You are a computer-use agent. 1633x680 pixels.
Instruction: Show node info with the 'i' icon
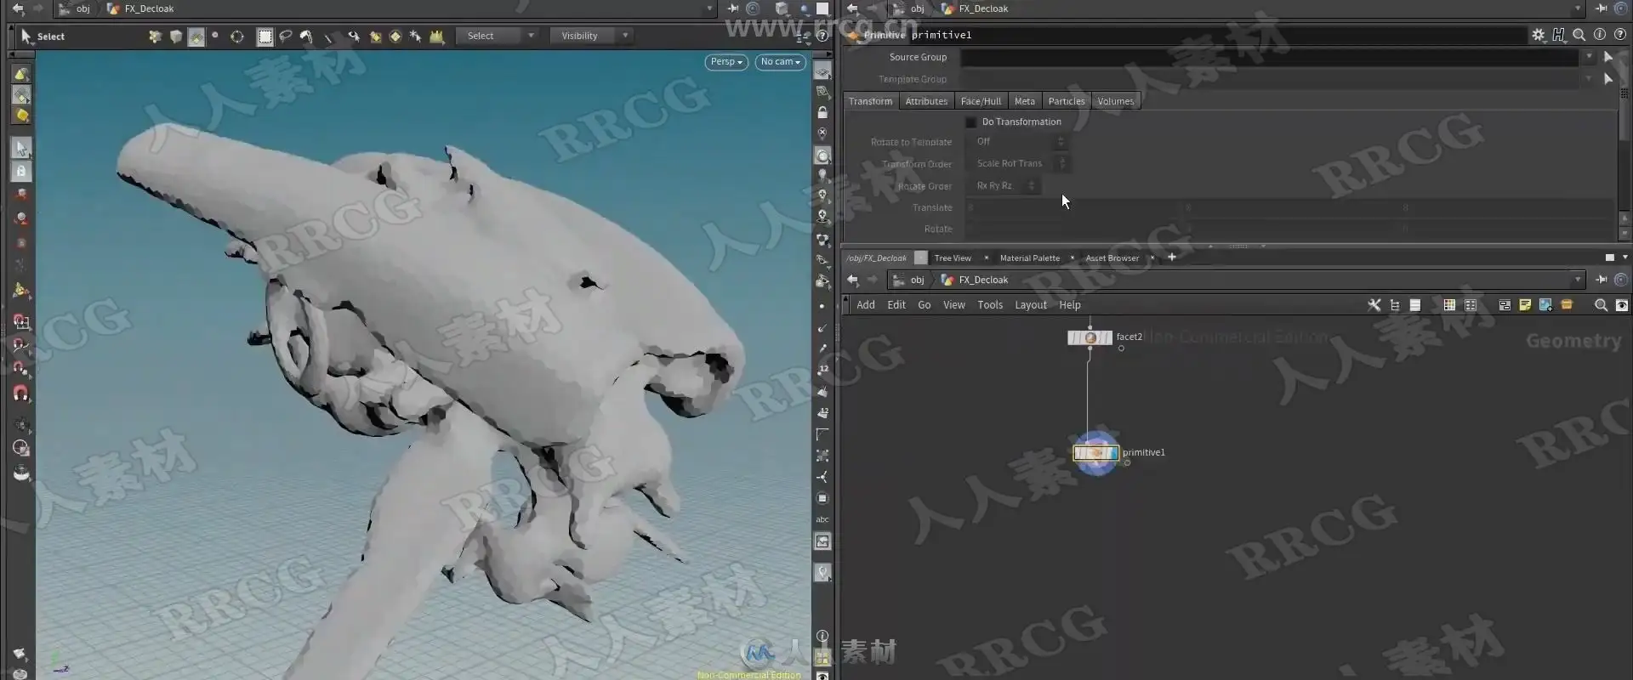(x=1599, y=35)
